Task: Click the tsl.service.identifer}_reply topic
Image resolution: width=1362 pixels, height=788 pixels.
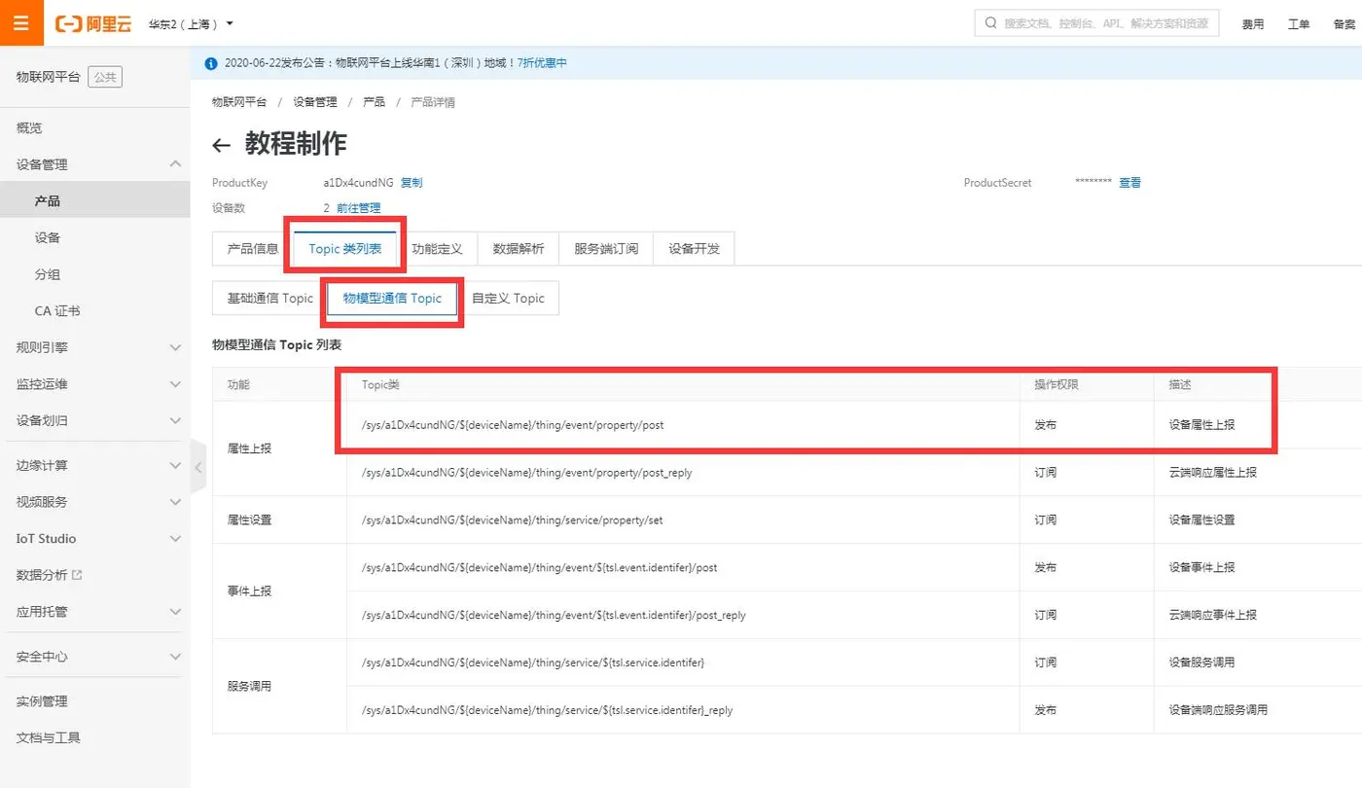Action: click(547, 710)
